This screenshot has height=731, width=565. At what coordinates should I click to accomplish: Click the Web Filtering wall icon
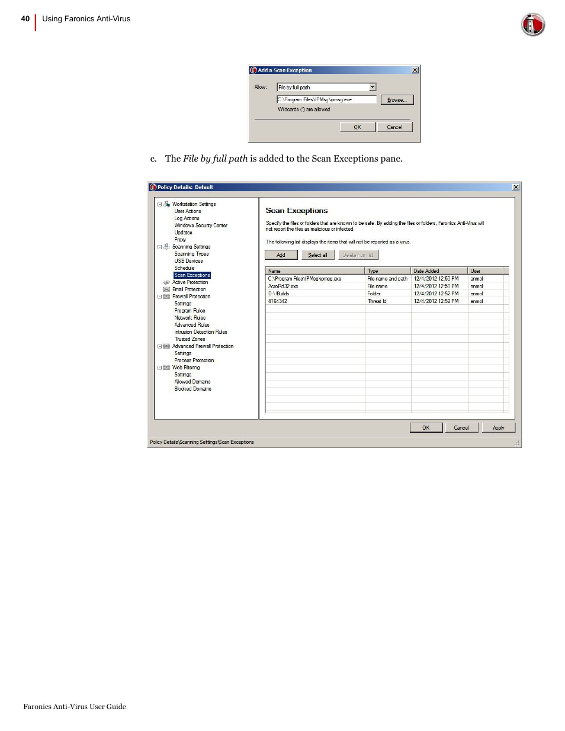[x=166, y=368]
